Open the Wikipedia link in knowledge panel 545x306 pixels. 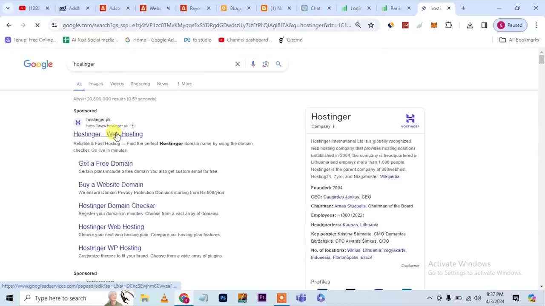[390, 177]
